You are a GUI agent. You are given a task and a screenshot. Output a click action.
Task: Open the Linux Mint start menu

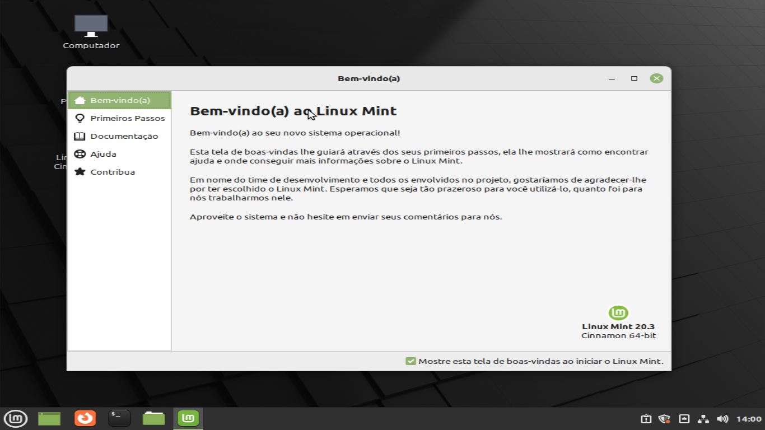tap(16, 418)
